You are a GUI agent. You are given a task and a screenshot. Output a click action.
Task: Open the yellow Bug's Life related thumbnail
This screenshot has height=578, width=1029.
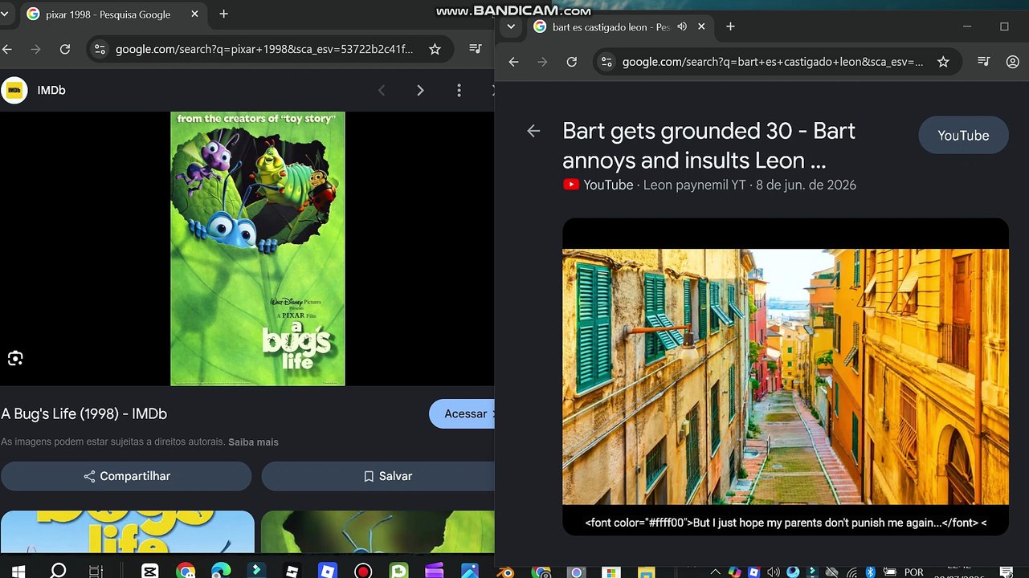click(128, 532)
